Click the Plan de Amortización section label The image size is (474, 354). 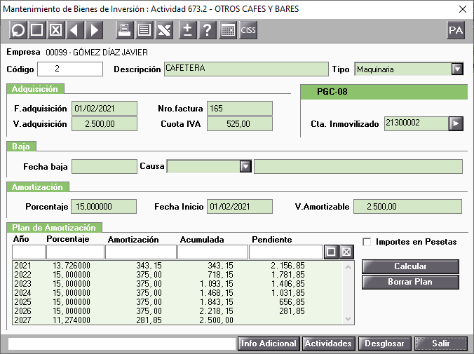tap(54, 228)
